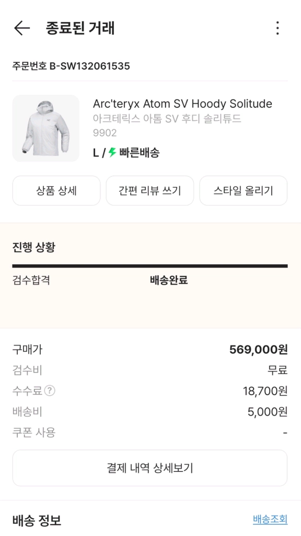Tap the green lightning 빠른배송 icon
The image size is (301, 536).
[112, 152]
